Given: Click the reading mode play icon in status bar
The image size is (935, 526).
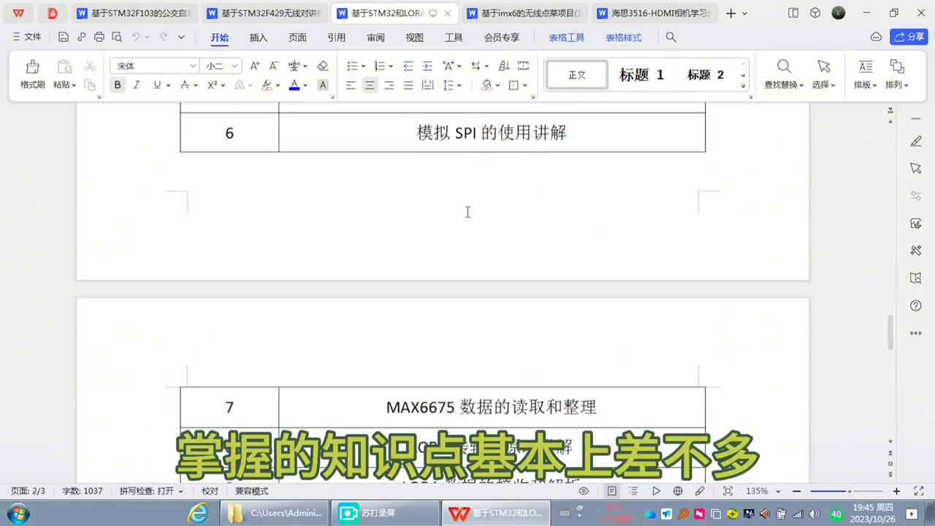Looking at the screenshot, I should click(x=656, y=492).
